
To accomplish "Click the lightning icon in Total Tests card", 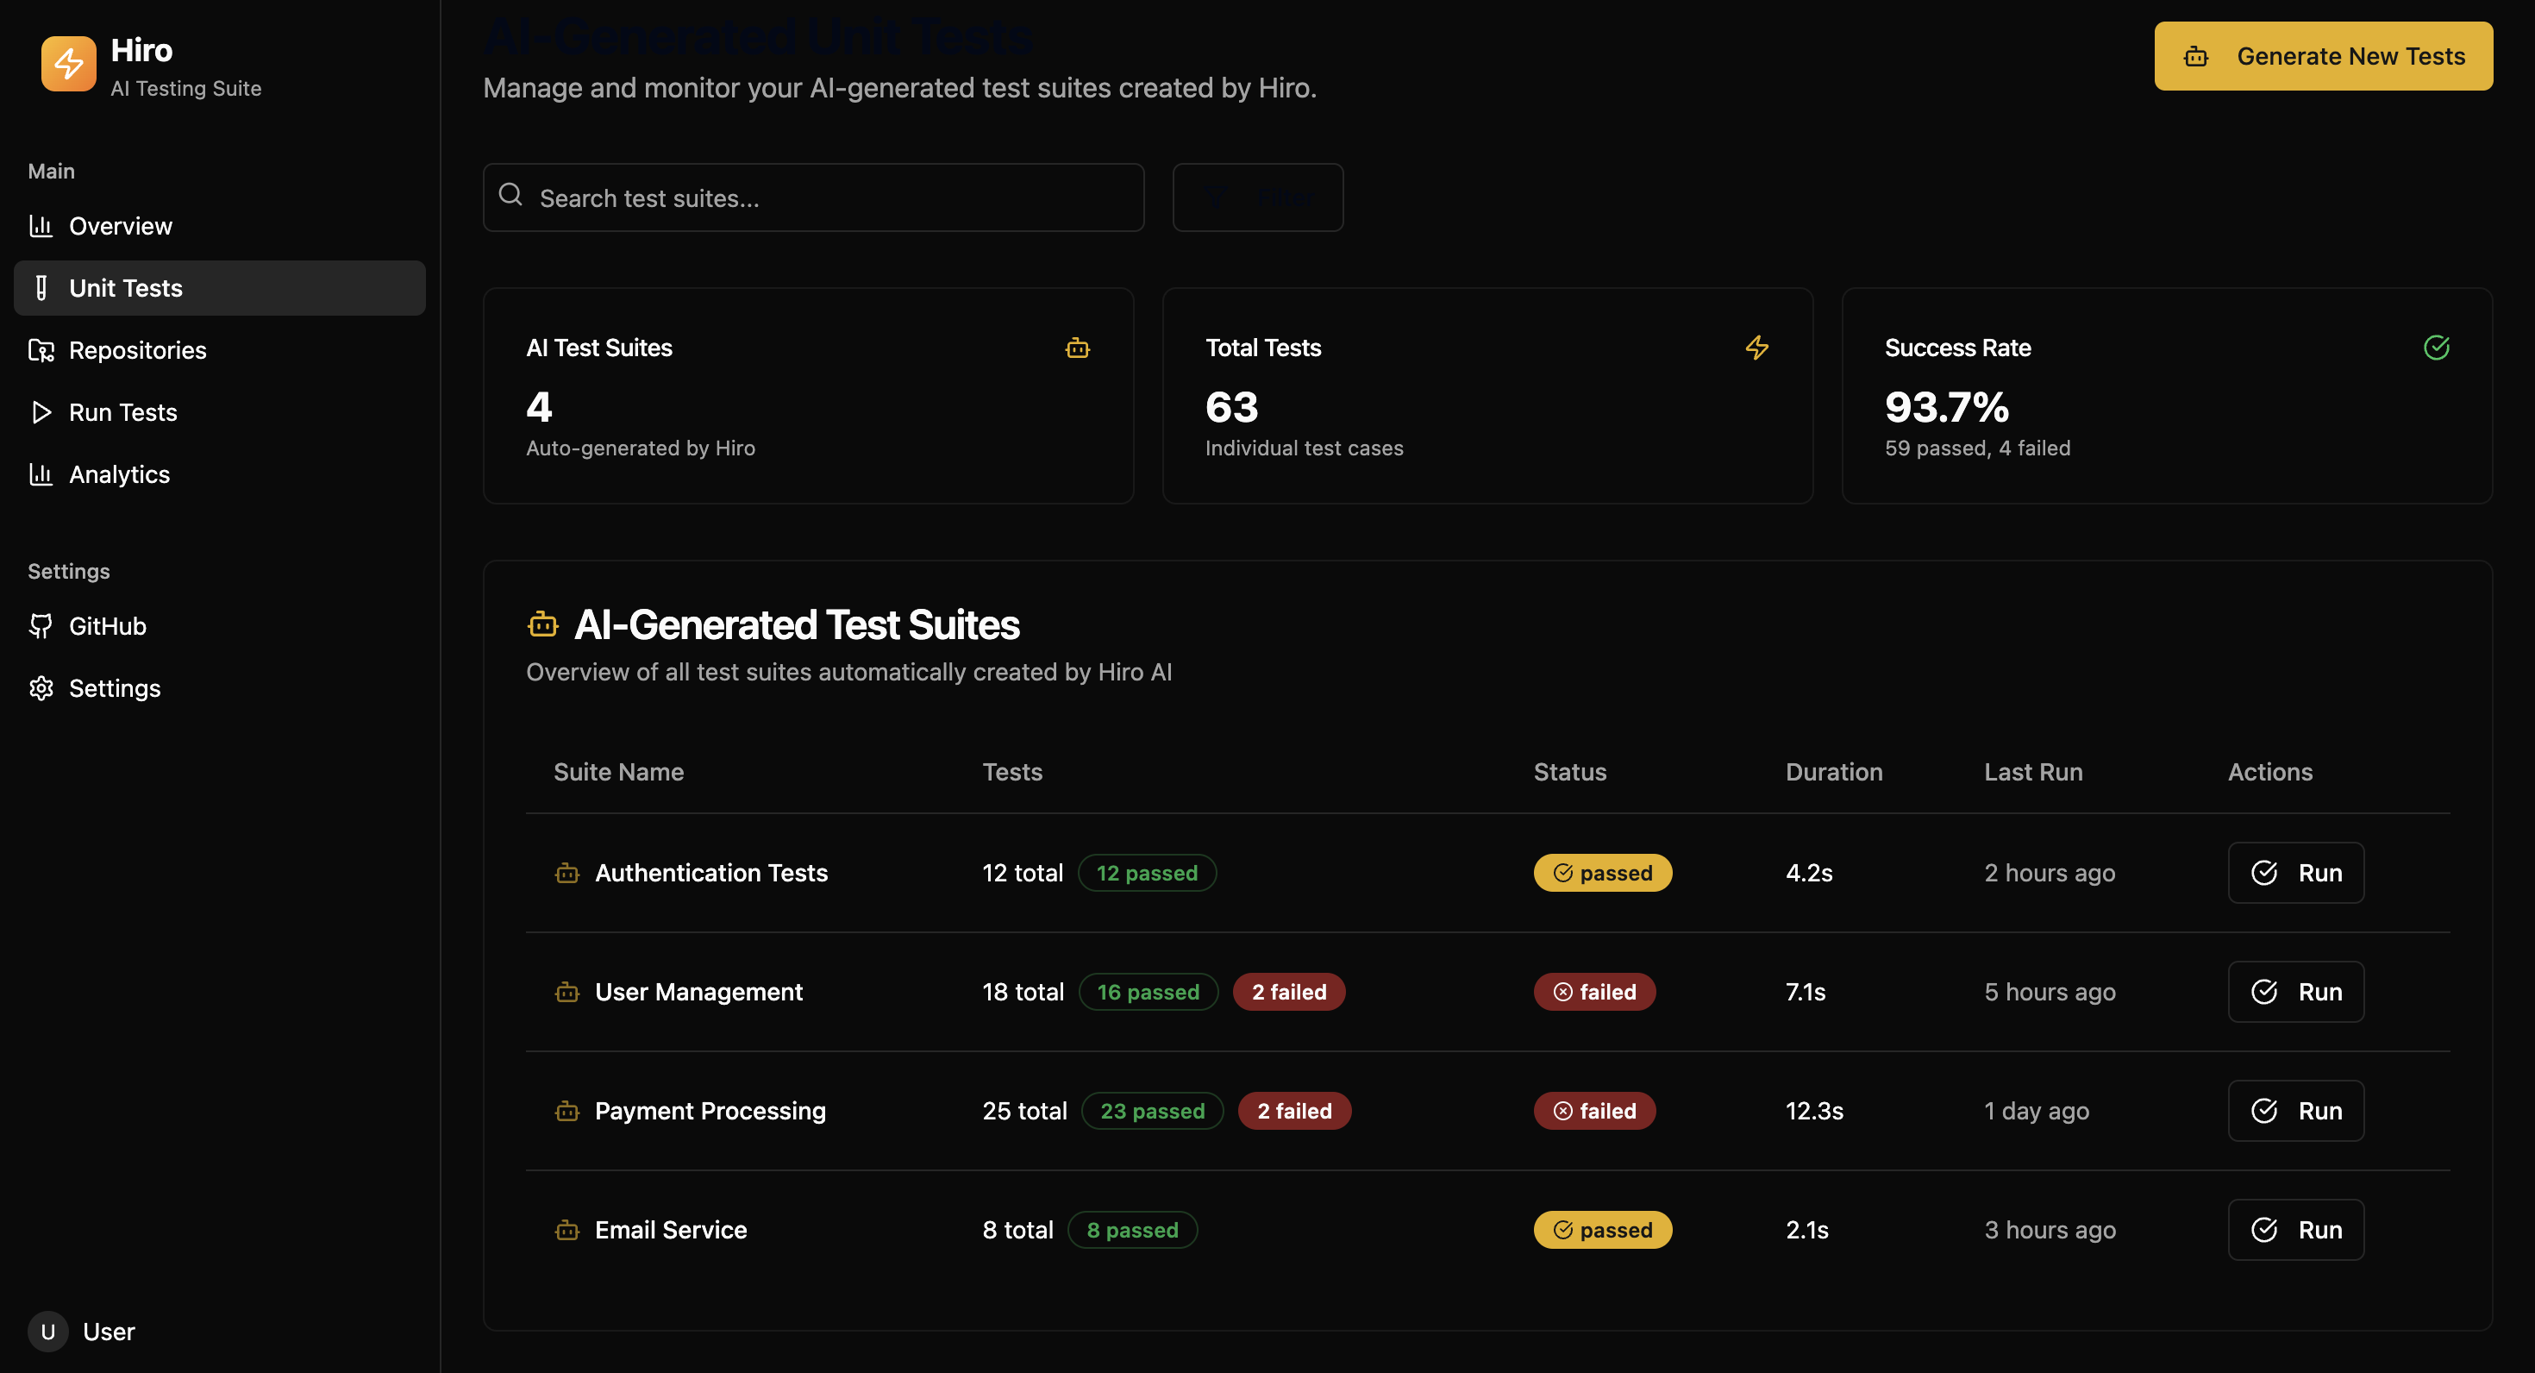I will pos(1756,348).
